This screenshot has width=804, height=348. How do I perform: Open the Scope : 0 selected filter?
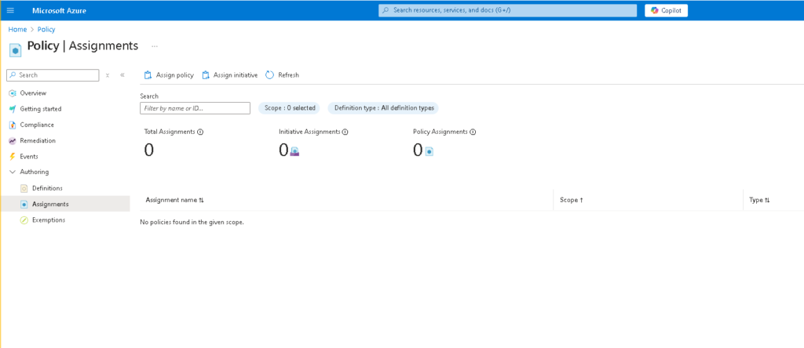[x=289, y=108]
